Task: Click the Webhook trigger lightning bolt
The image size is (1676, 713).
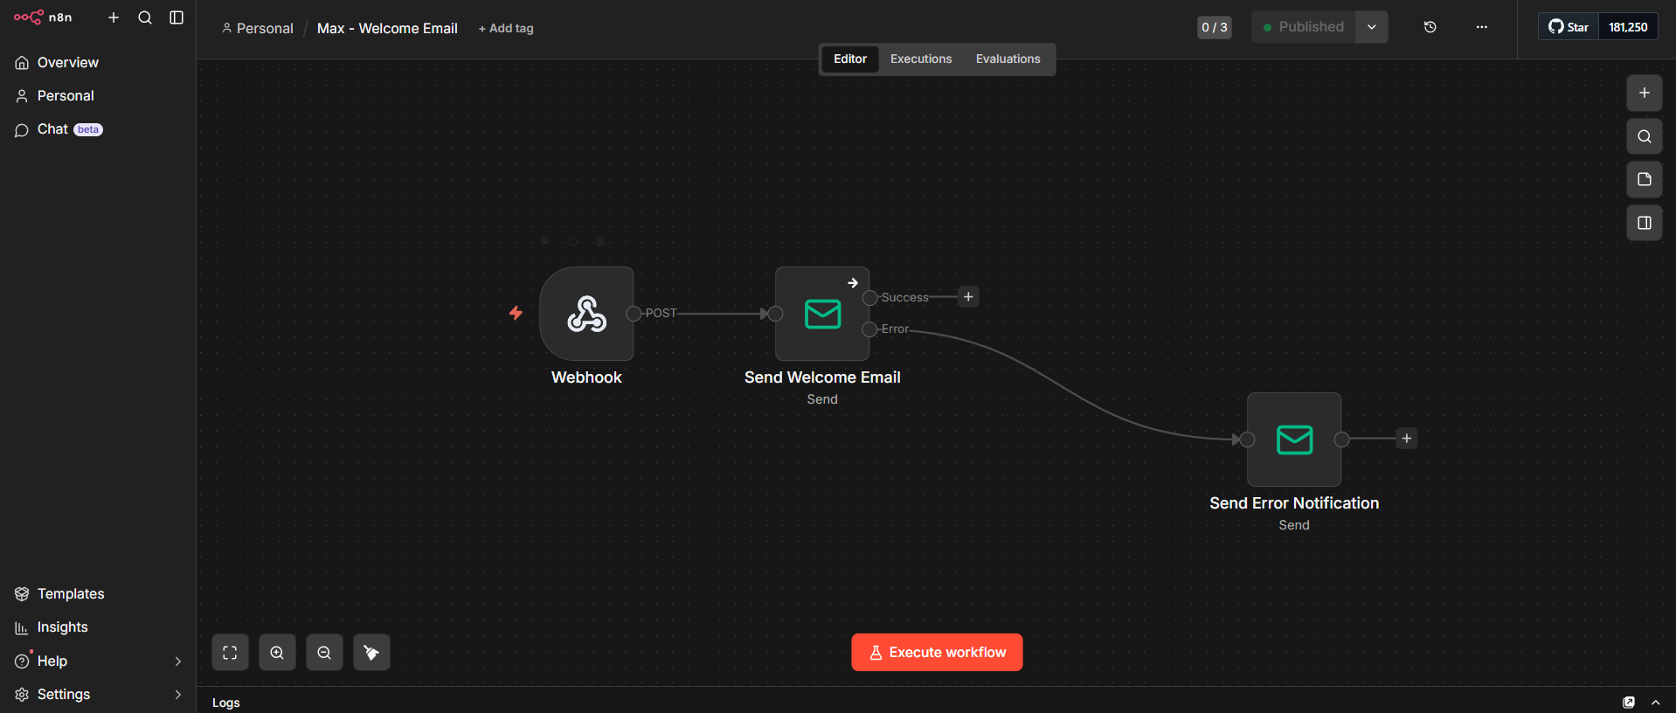Action: tap(516, 313)
